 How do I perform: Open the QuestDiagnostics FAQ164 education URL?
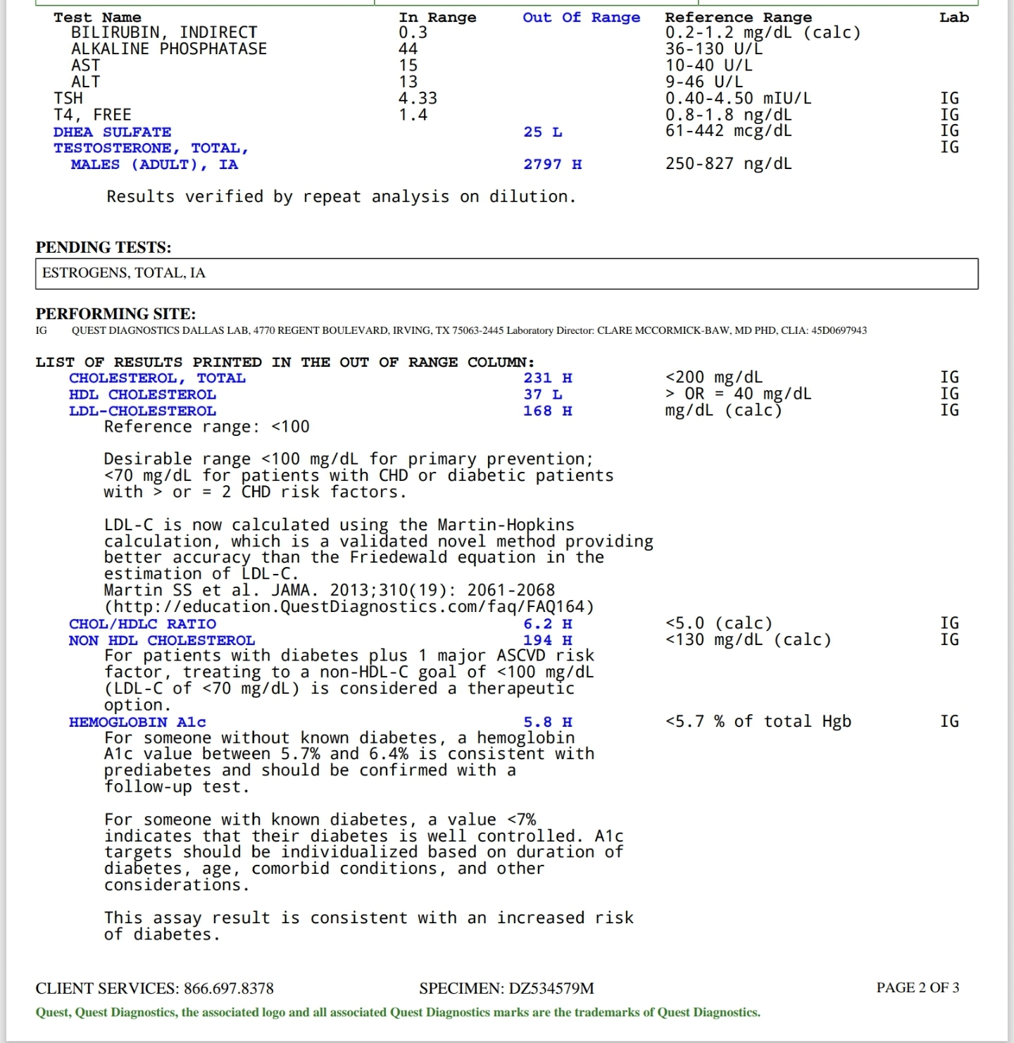[349, 606]
